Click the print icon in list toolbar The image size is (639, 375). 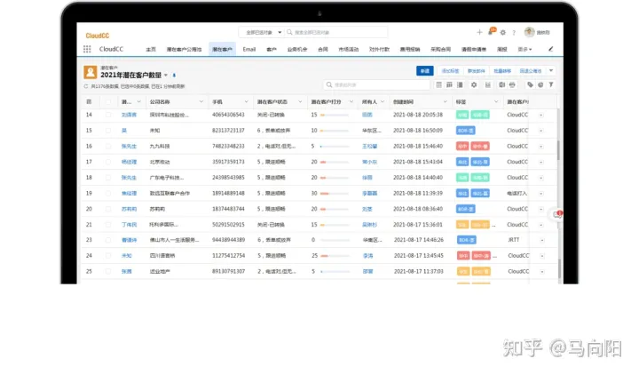(512, 85)
